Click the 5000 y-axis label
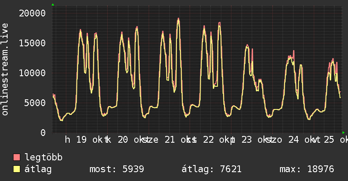 point(35,103)
